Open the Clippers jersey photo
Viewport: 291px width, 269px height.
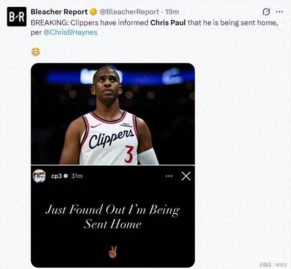(112, 114)
